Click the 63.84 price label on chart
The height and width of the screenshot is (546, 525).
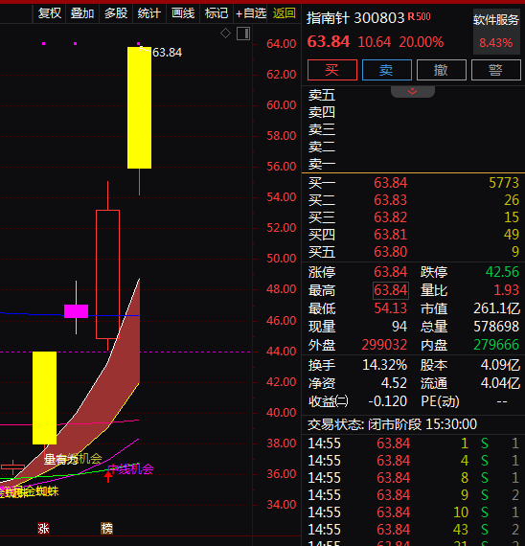(x=168, y=53)
